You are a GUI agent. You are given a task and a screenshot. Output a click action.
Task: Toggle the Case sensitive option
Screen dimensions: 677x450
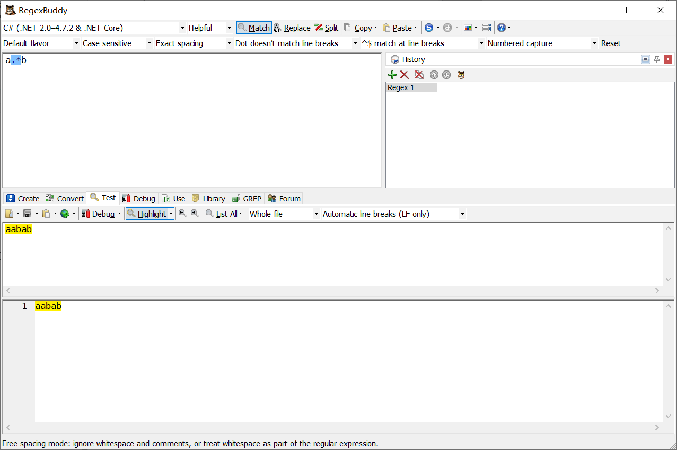click(x=117, y=43)
